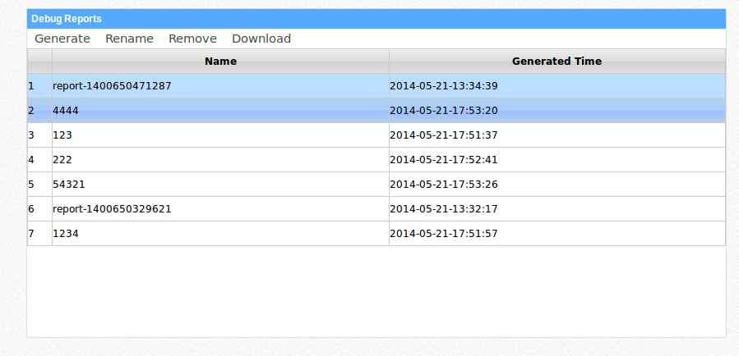
Task: Click the empty area below the table
Action: tap(376, 291)
